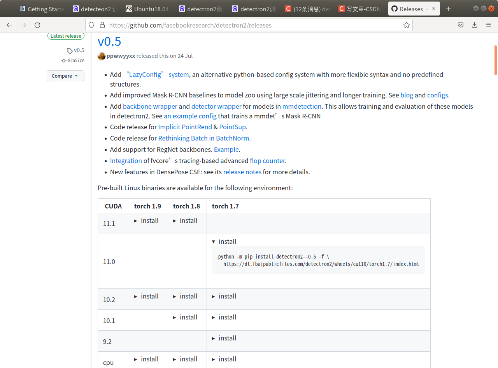Open the downloads arrow icon
This screenshot has width=498, height=368.
(x=474, y=25)
